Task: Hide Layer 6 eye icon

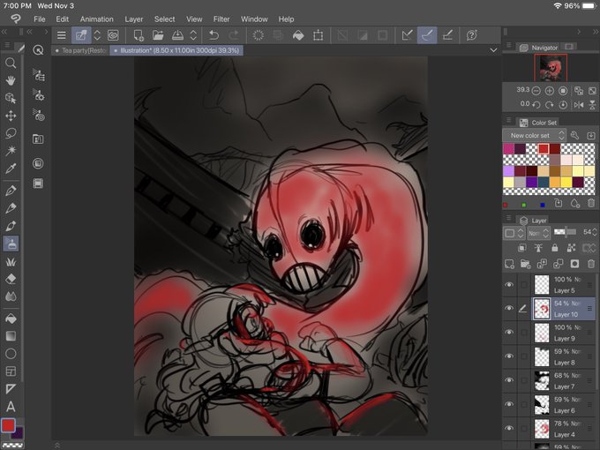Action: click(509, 404)
